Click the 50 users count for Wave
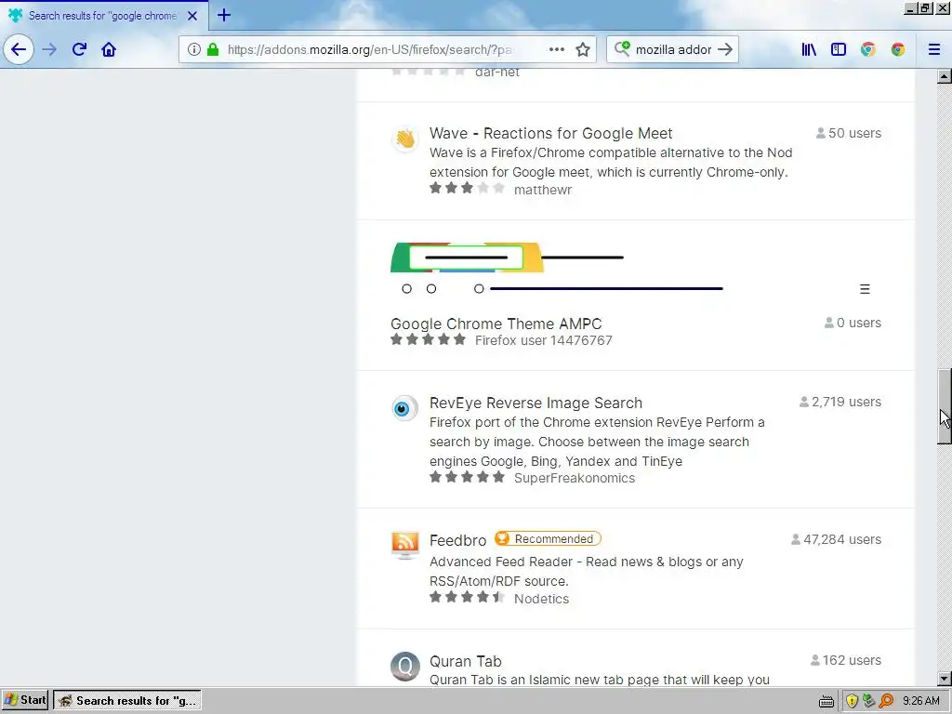 pos(849,133)
